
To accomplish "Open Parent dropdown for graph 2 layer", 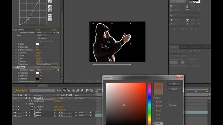I will click(85, 98).
